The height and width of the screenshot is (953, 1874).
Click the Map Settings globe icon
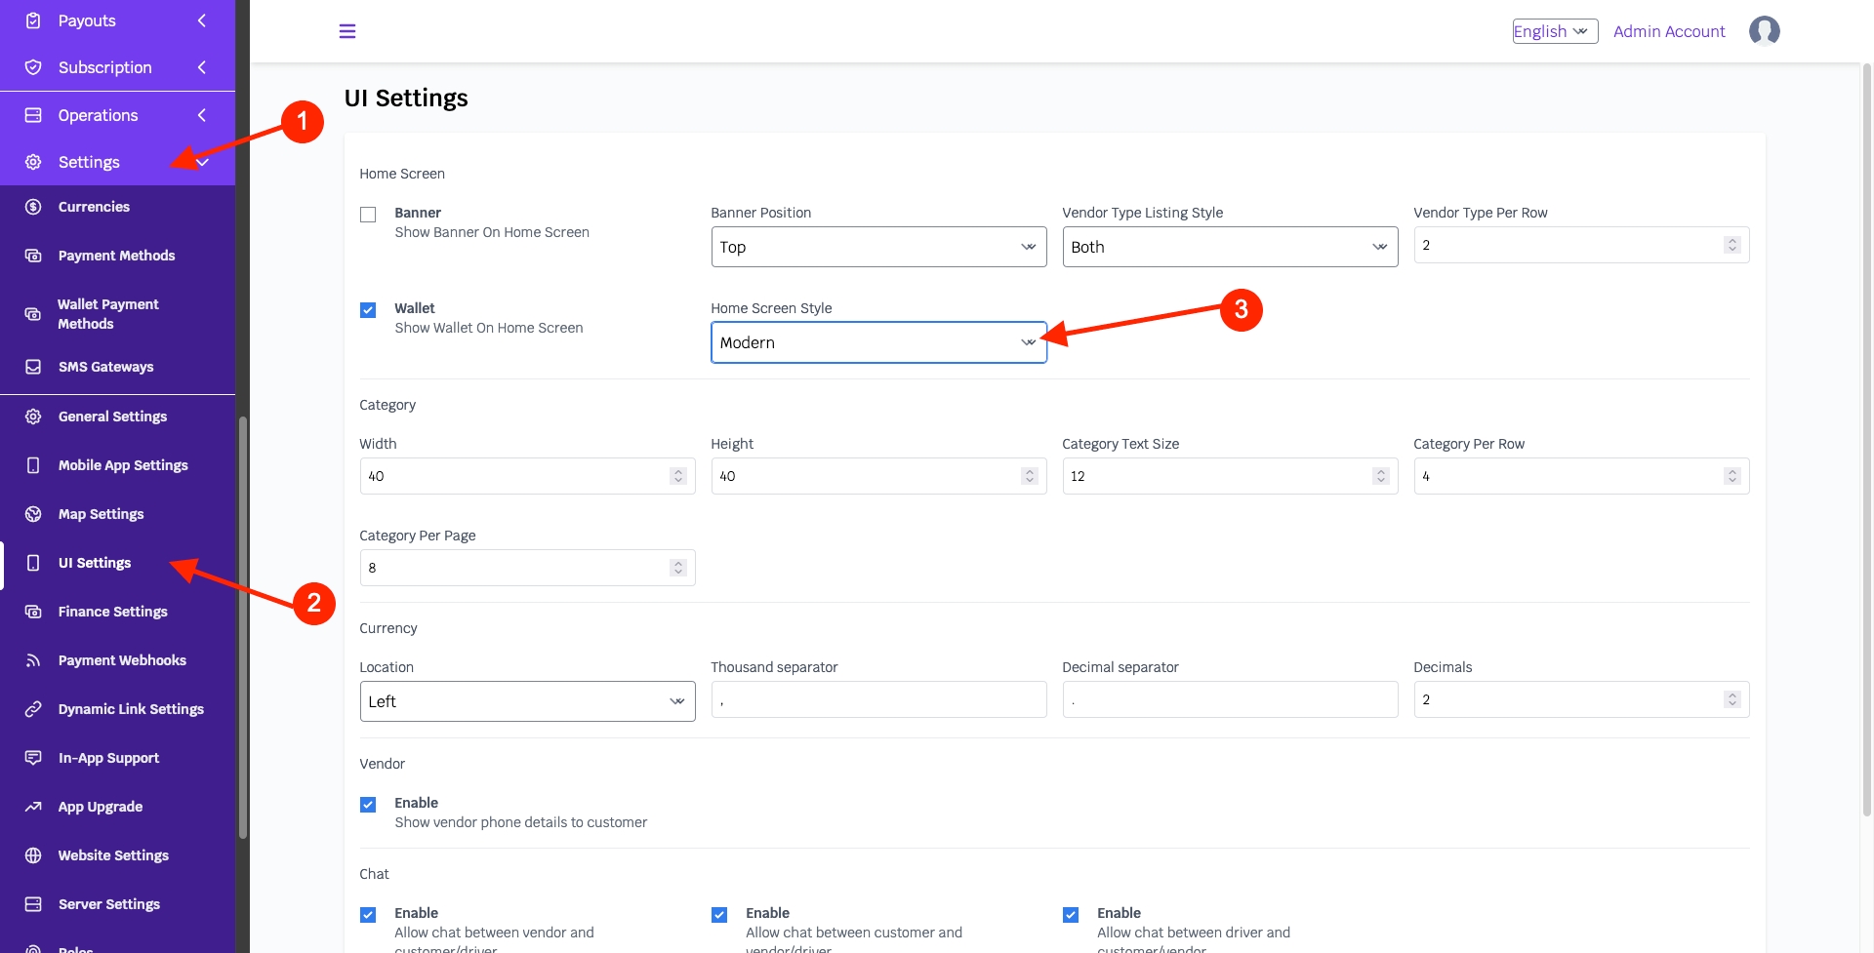pos(33,514)
